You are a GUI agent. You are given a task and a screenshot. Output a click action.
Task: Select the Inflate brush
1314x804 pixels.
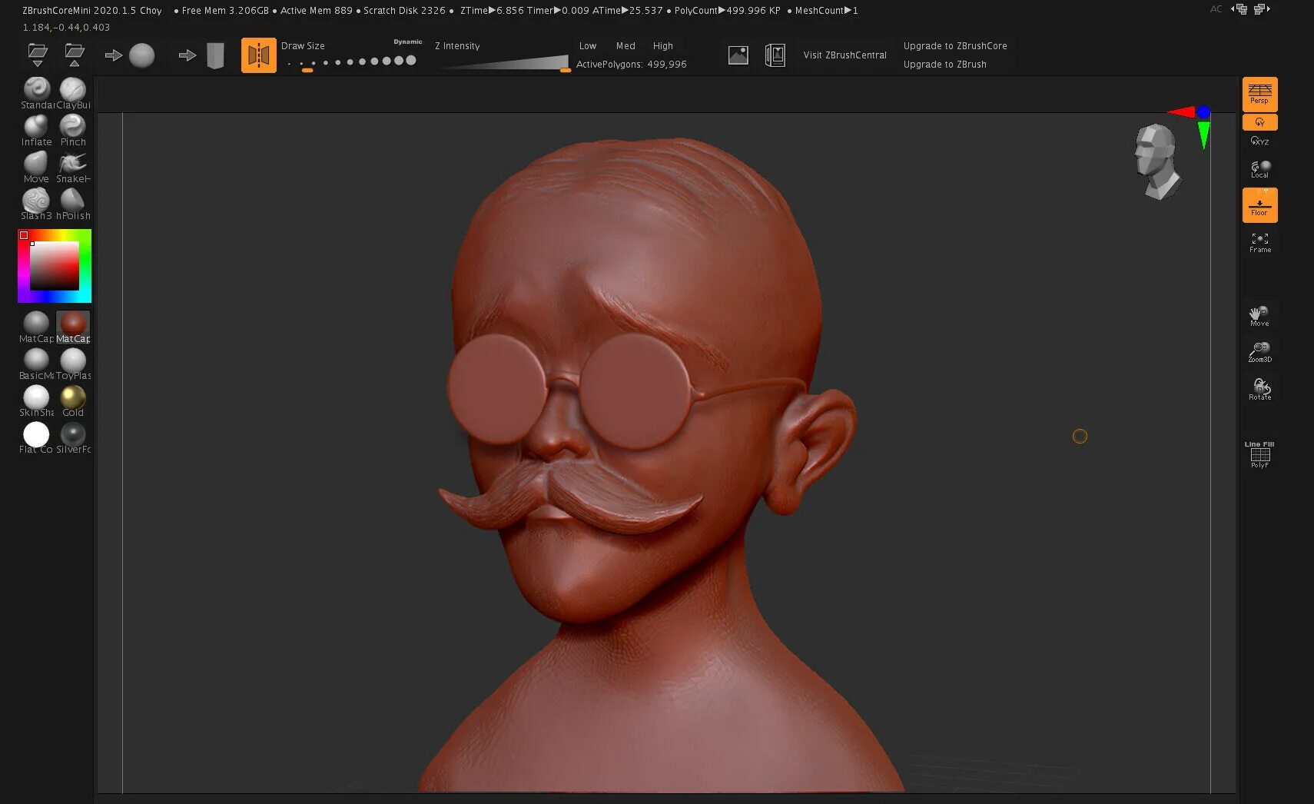pos(36,126)
